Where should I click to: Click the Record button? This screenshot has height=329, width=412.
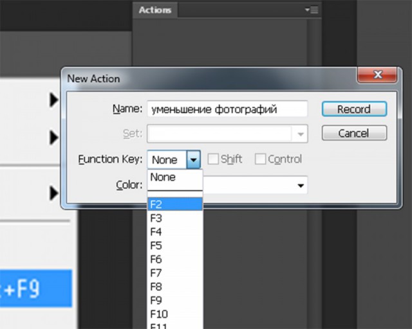(x=354, y=109)
